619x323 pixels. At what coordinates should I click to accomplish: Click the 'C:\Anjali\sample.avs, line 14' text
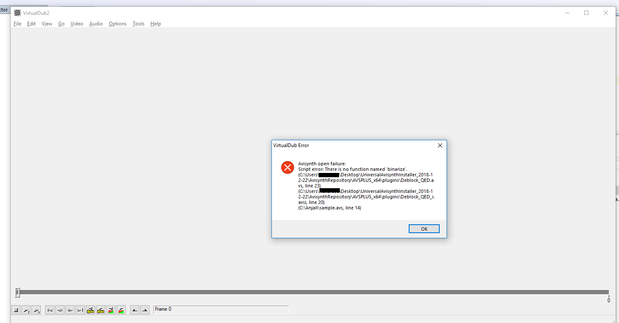[330, 208]
